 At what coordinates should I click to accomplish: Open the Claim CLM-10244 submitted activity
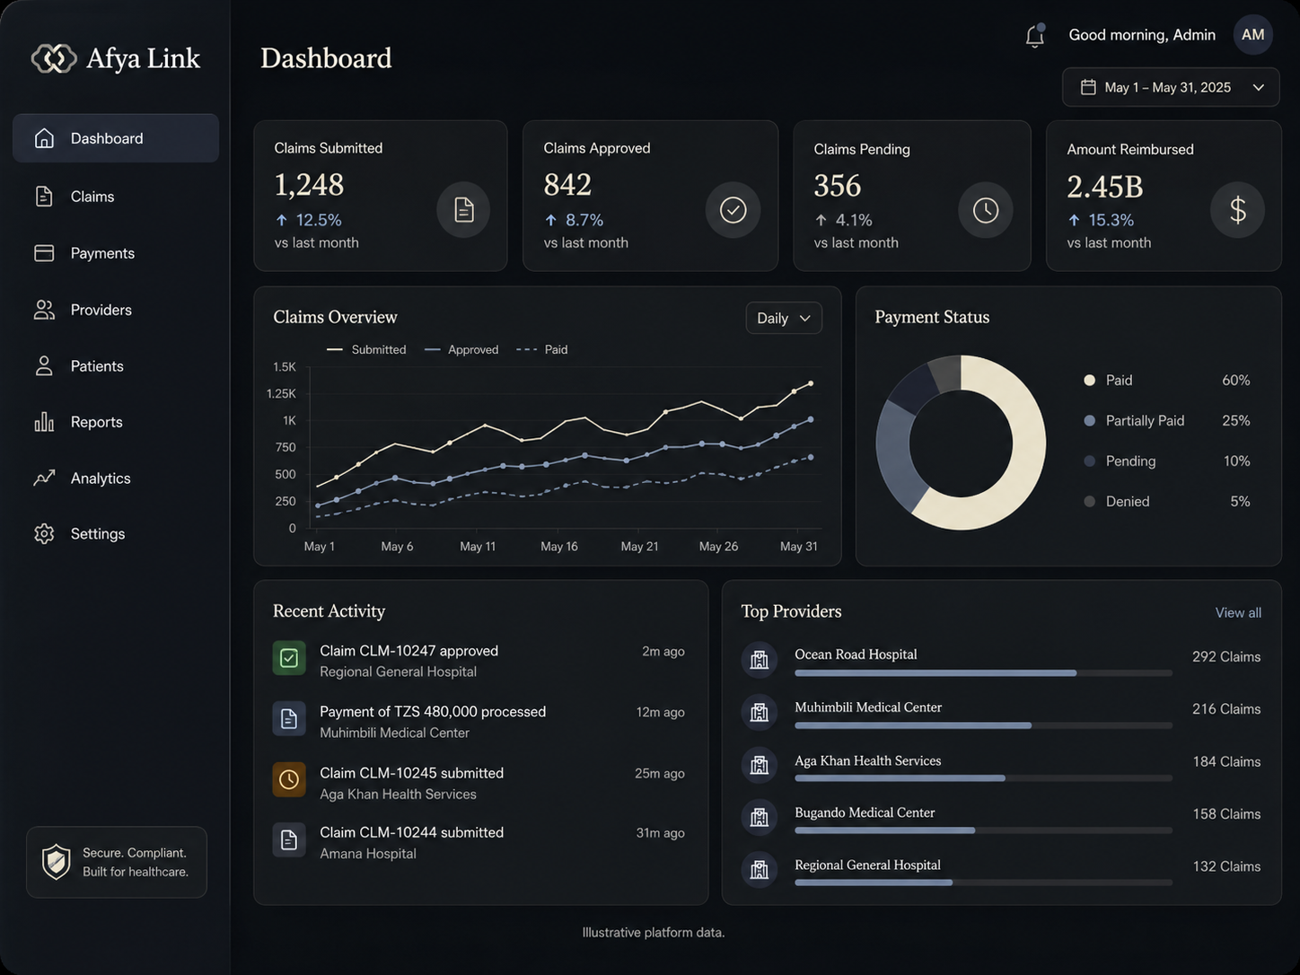click(x=479, y=842)
